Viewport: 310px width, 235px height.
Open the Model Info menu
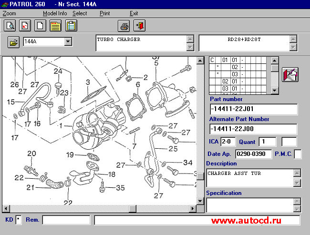pos(55,13)
